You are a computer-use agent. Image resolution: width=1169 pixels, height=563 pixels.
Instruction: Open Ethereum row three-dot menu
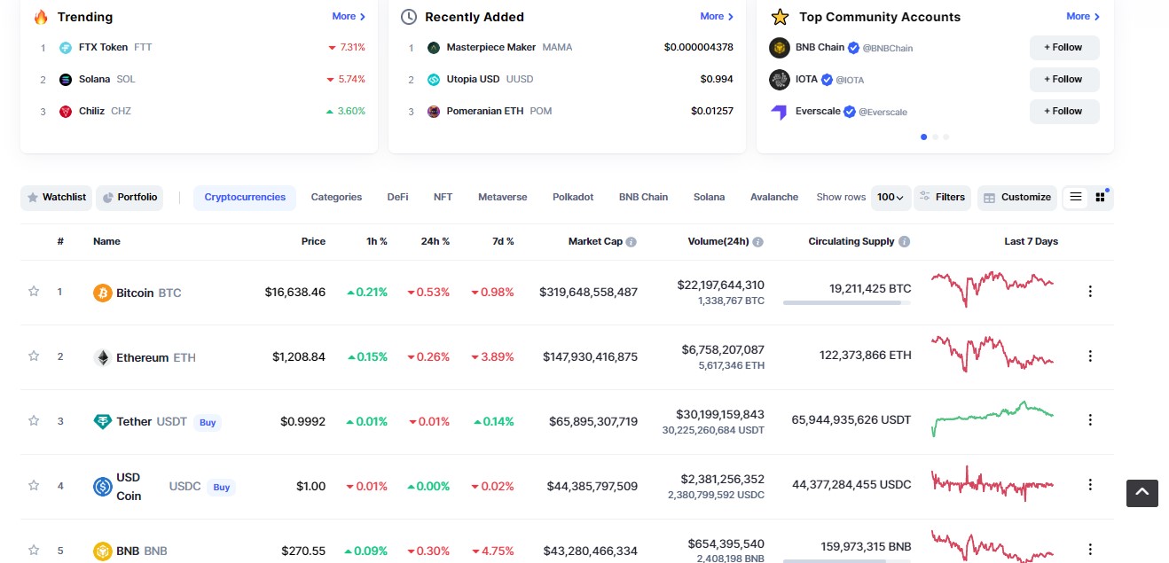pos(1090,356)
